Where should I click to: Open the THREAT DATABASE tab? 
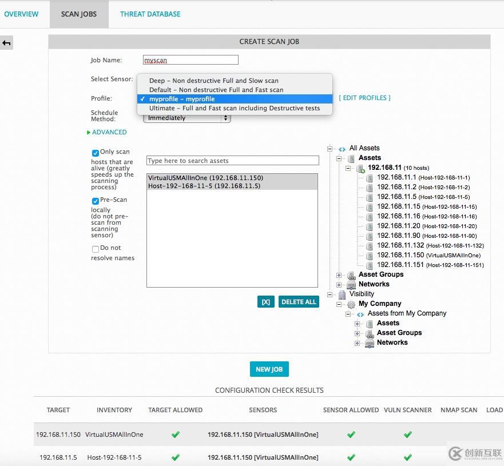[150, 14]
